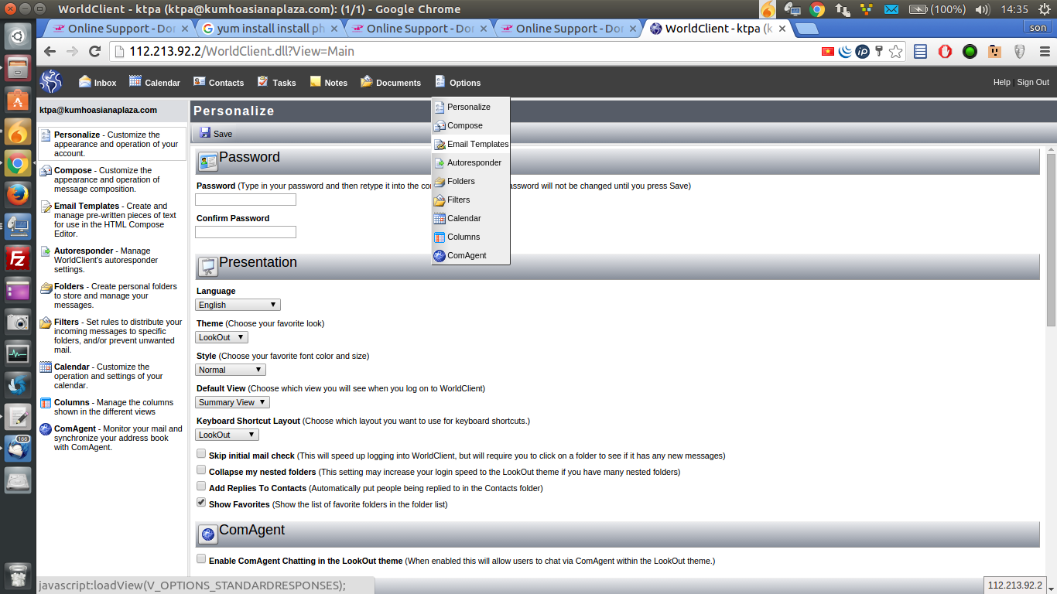The height and width of the screenshot is (594, 1057).
Task: Open the Default View dropdown
Action: (x=232, y=402)
